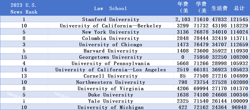
Task: Select the Law School column header
Action: (x=110, y=8)
